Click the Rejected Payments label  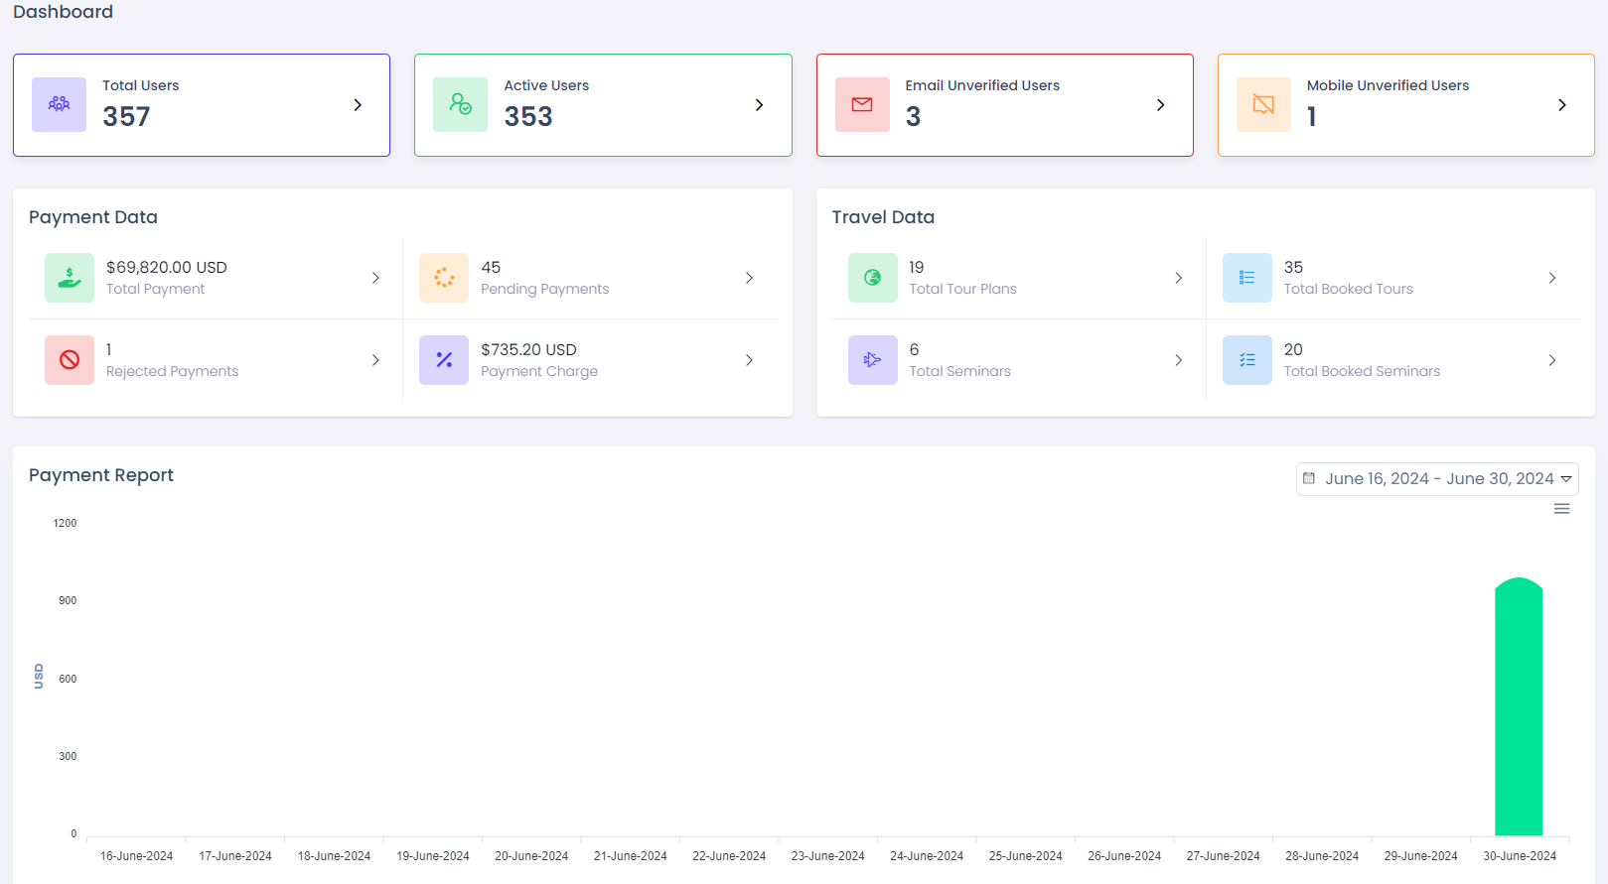coord(173,371)
